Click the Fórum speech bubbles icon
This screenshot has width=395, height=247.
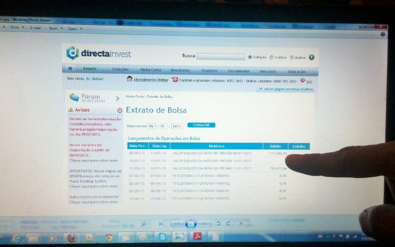pyautogui.click(x=75, y=97)
